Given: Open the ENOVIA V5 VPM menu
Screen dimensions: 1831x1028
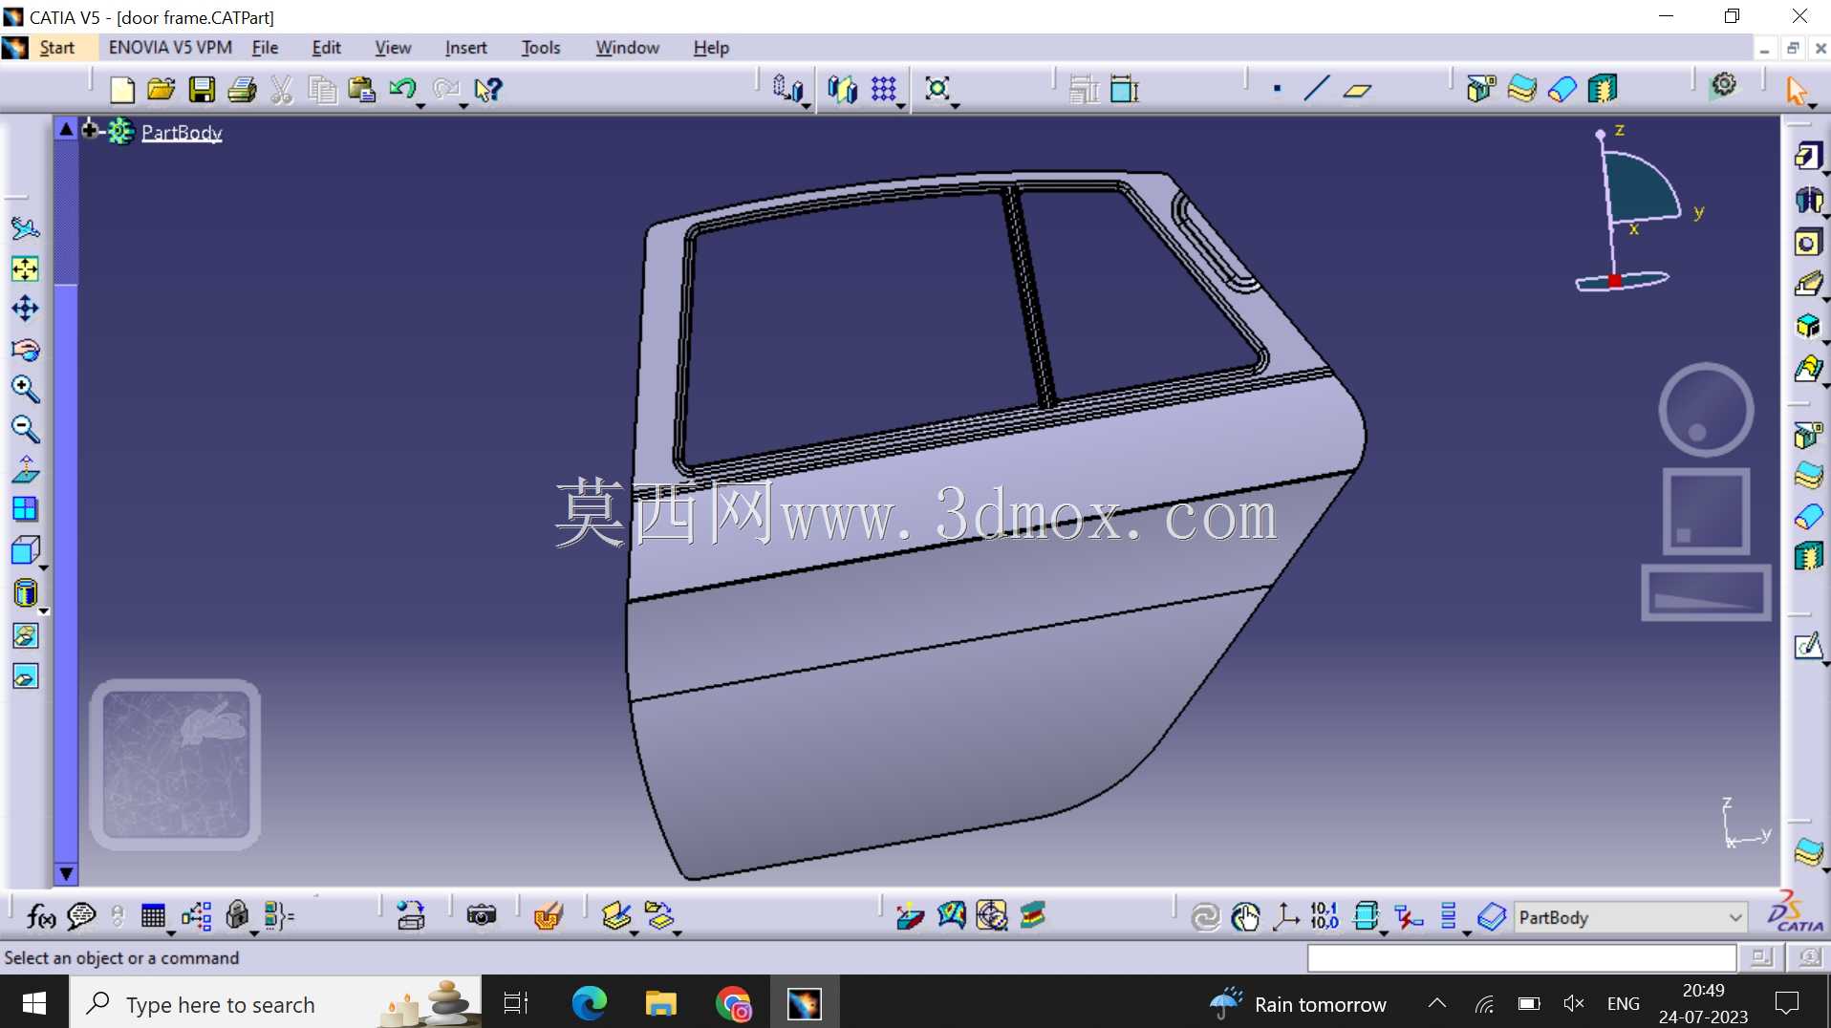Looking at the screenshot, I should click(170, 48).
